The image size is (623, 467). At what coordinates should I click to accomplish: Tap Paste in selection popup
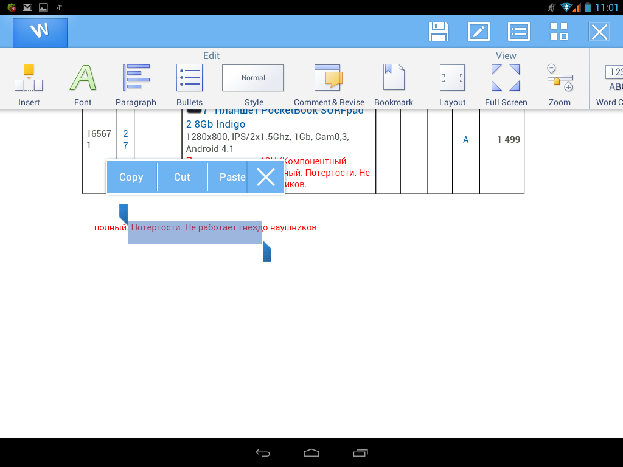(x=232, y=177)
